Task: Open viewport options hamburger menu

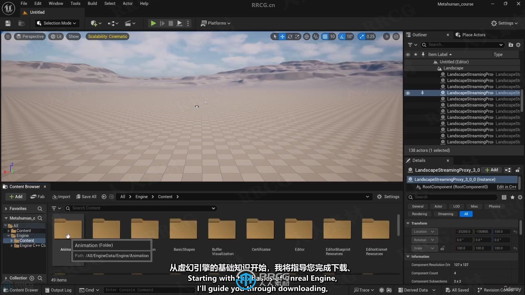Action: click(8, 36)
